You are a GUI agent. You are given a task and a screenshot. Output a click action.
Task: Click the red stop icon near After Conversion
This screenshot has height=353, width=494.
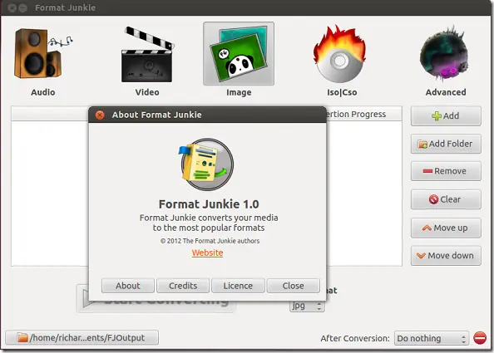click(480, 338)
